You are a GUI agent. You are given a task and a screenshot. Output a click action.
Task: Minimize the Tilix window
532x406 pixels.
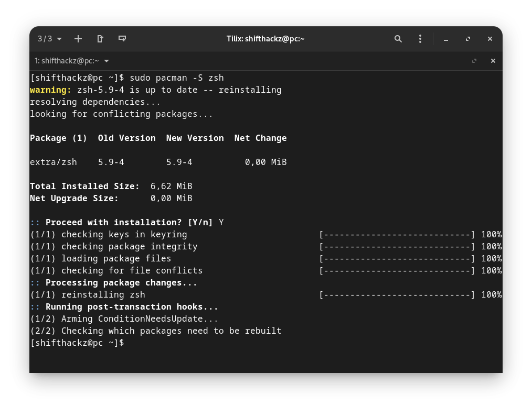click(x=445, y=39)
